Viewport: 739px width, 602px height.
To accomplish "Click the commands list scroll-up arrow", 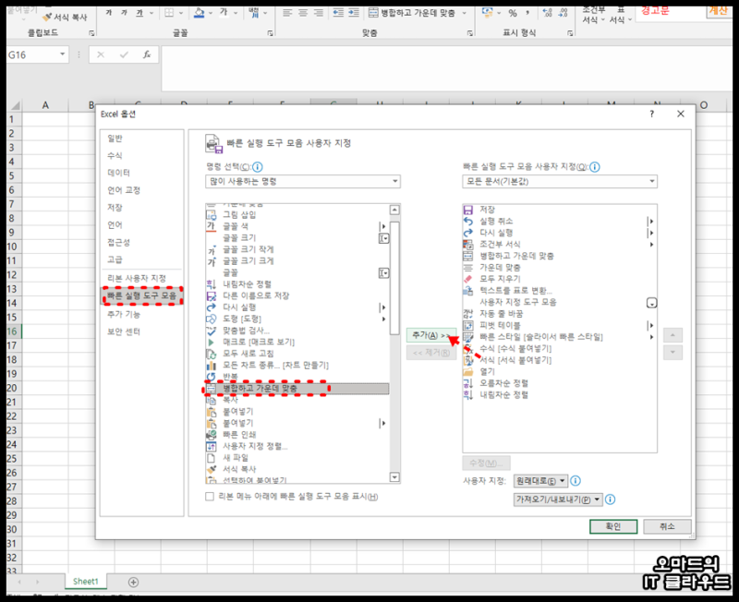I will 394,210.
